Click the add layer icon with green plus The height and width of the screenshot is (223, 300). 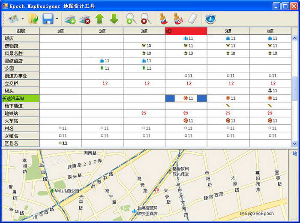(70, 19)
